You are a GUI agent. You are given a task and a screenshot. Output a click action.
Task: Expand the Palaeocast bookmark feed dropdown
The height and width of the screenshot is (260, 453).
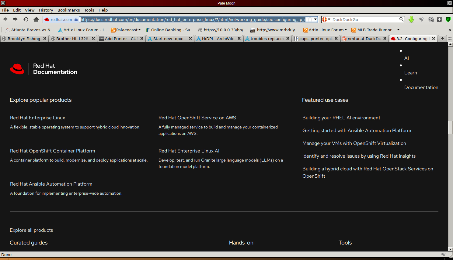pos(139,30)
